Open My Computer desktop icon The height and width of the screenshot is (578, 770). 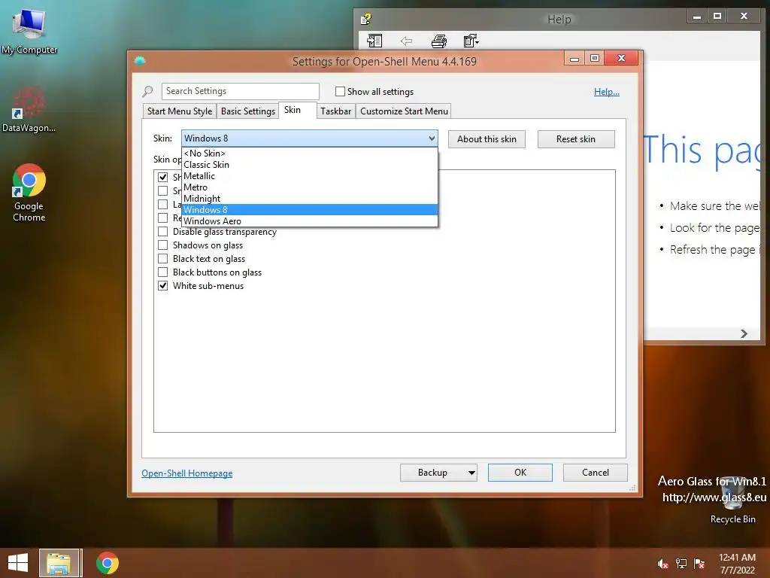(29, 30)
